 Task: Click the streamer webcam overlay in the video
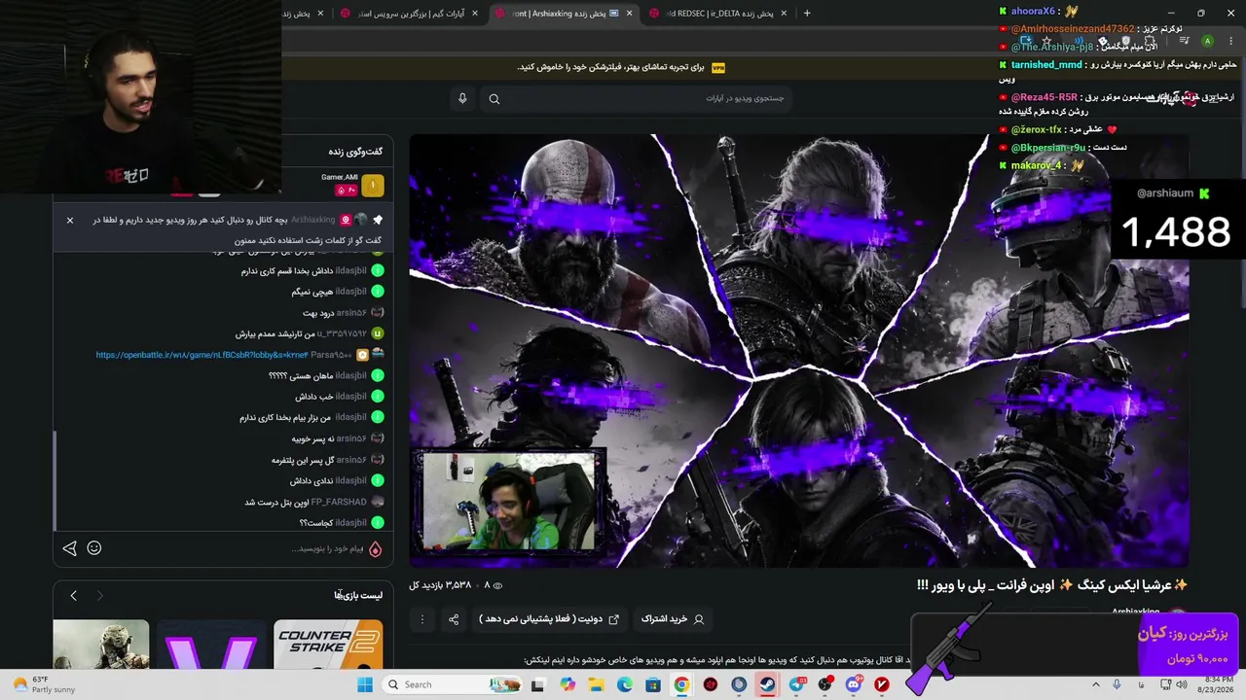507,503
